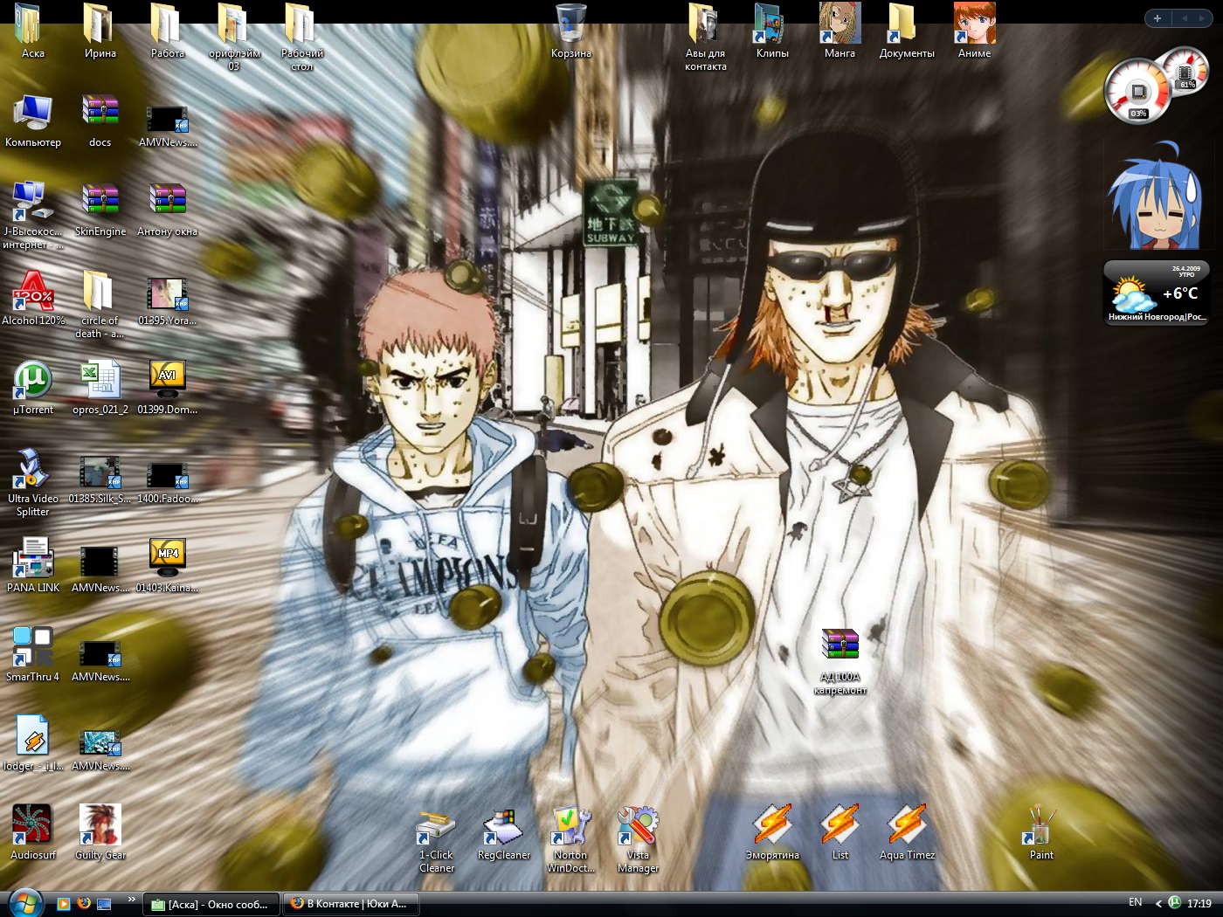The width and height of the screenshot is (1223, 917).
Task: Open the Аниме shortcut
Action: point(974,24)
